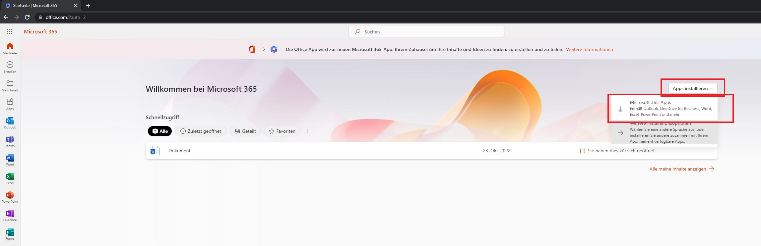Open the app launcher waffle grid
This screenshot has width=761, height=246.
tap(10, 31)
